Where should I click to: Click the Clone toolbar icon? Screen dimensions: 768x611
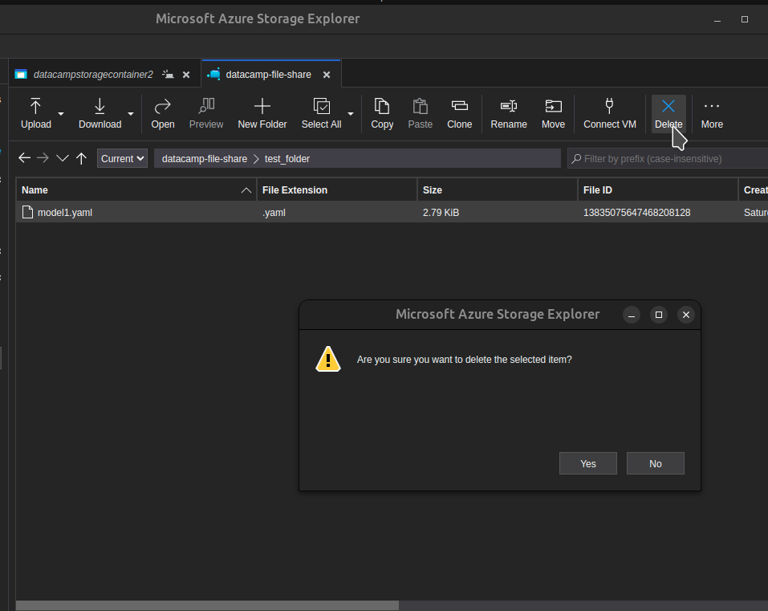coord(459,106)
